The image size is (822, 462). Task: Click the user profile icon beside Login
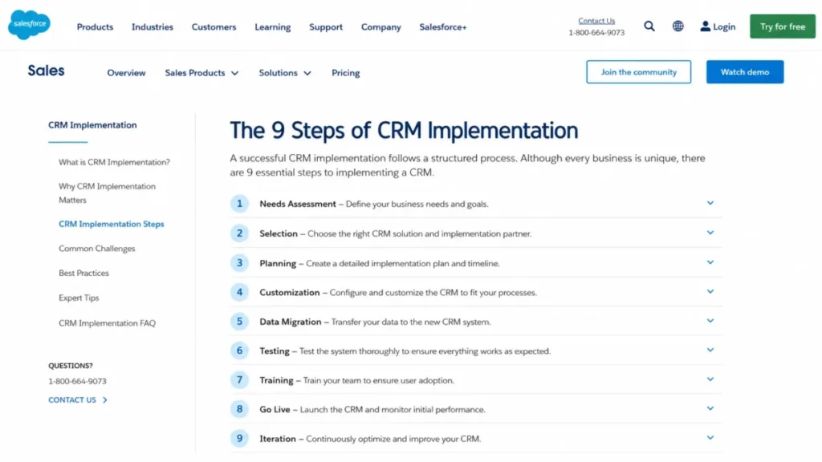[705, 26]
